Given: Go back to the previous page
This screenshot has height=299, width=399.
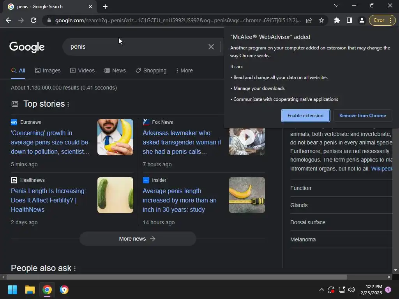Looking at the screenshot, I should click(9, 20).
